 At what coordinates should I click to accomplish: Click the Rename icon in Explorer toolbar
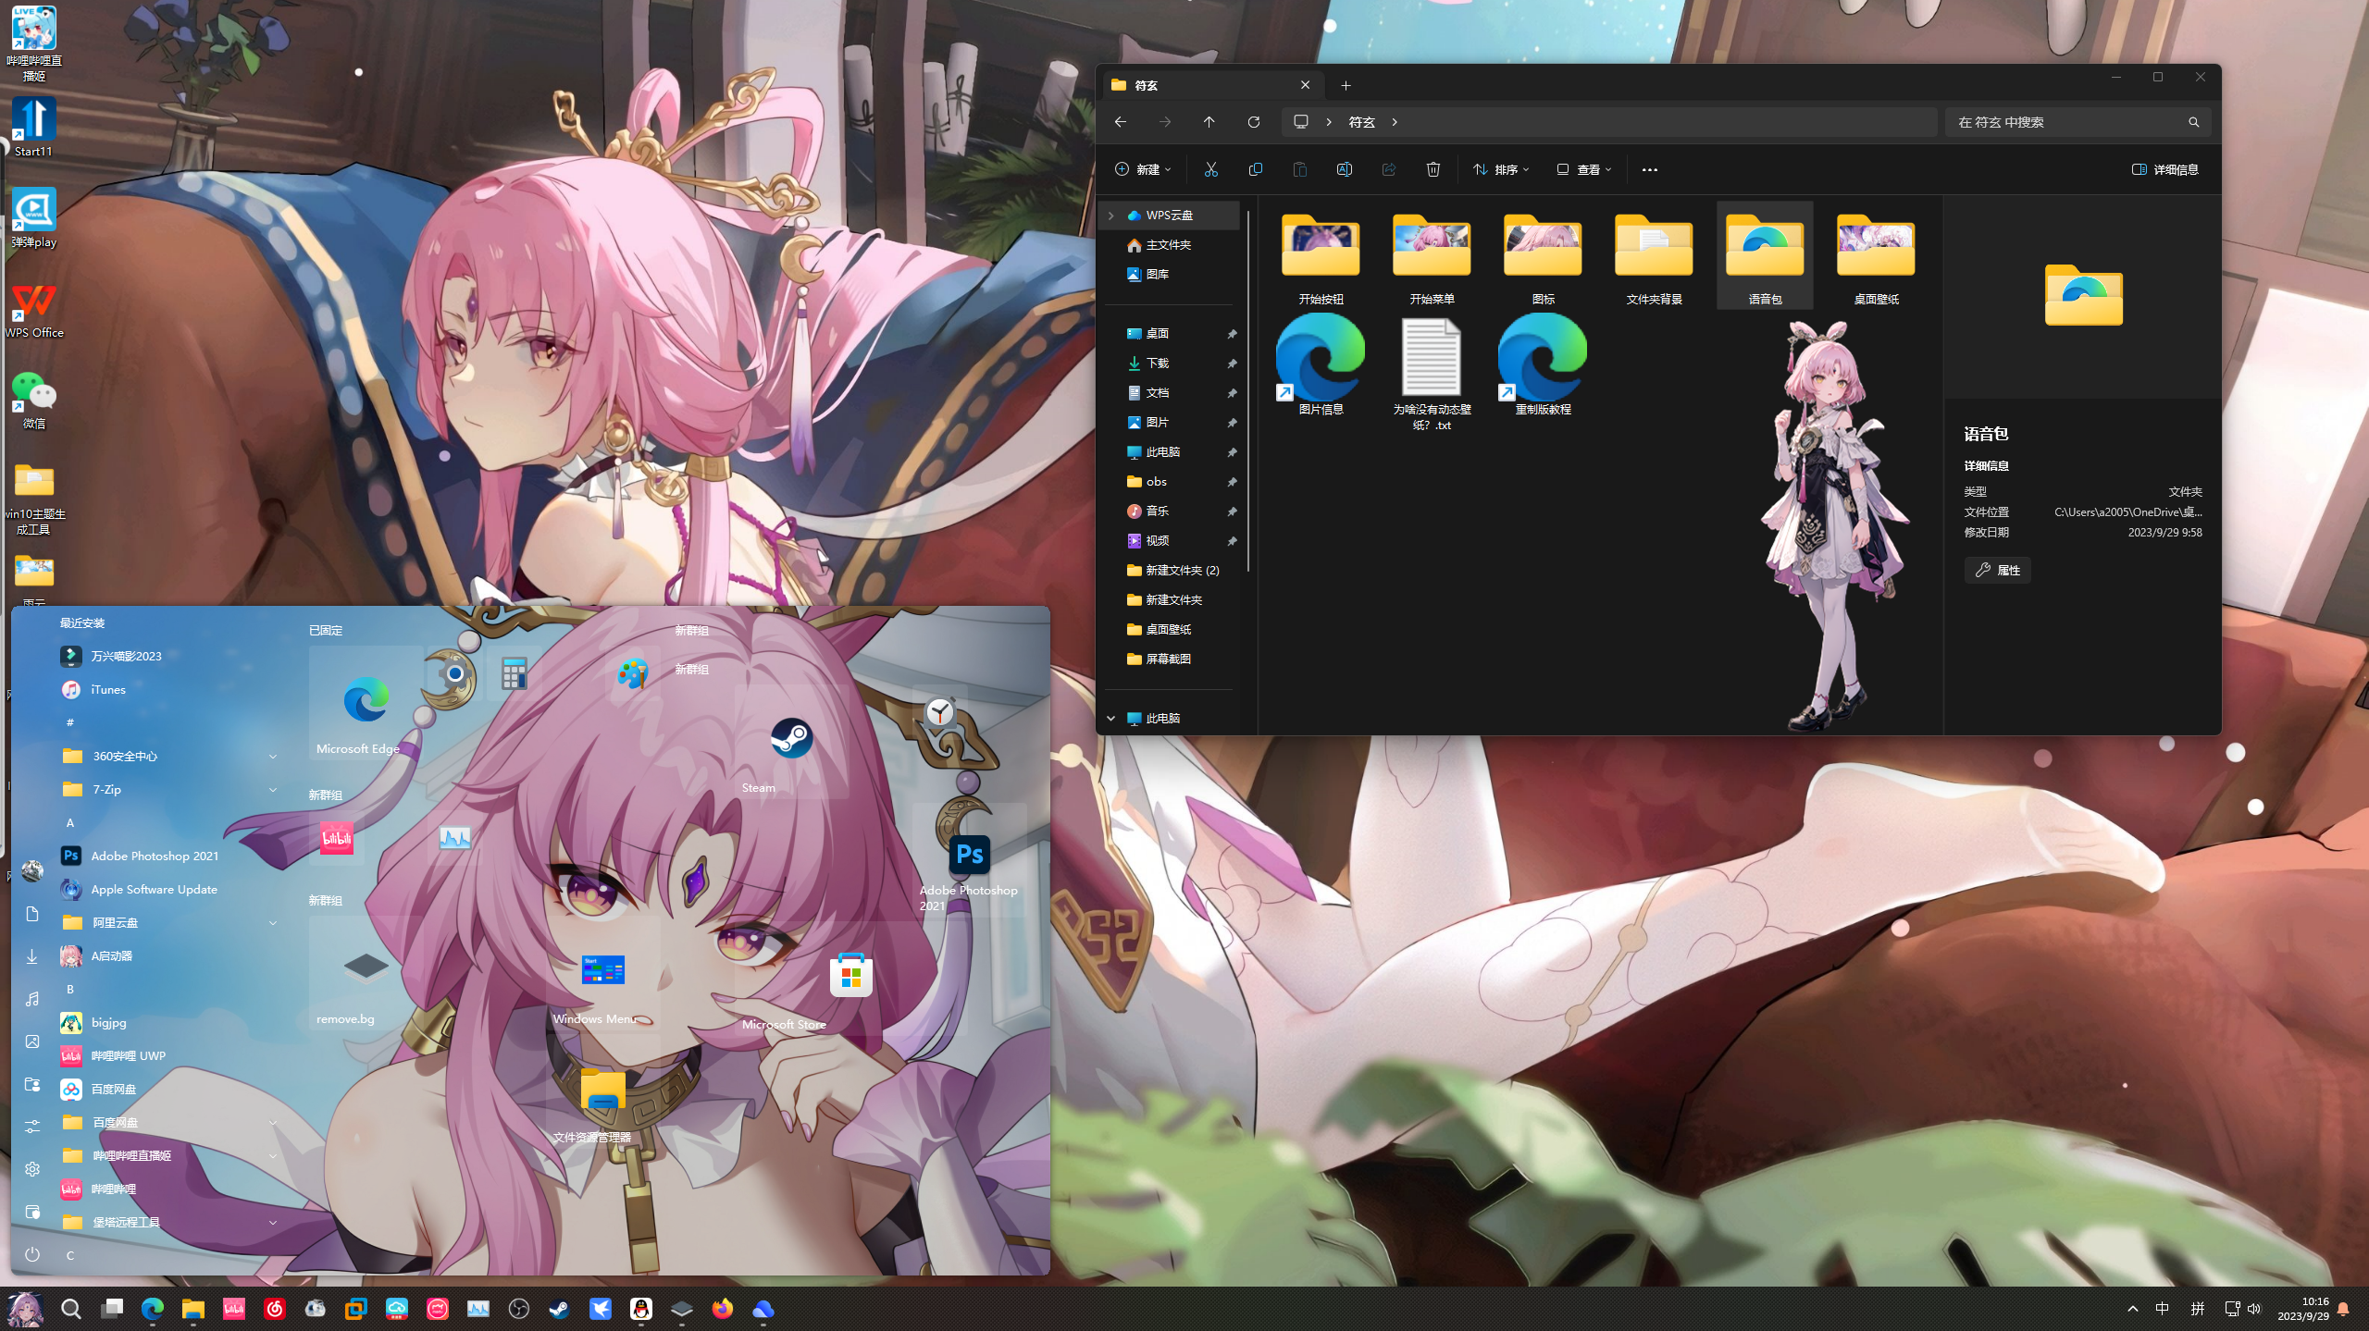(1344, 169)
